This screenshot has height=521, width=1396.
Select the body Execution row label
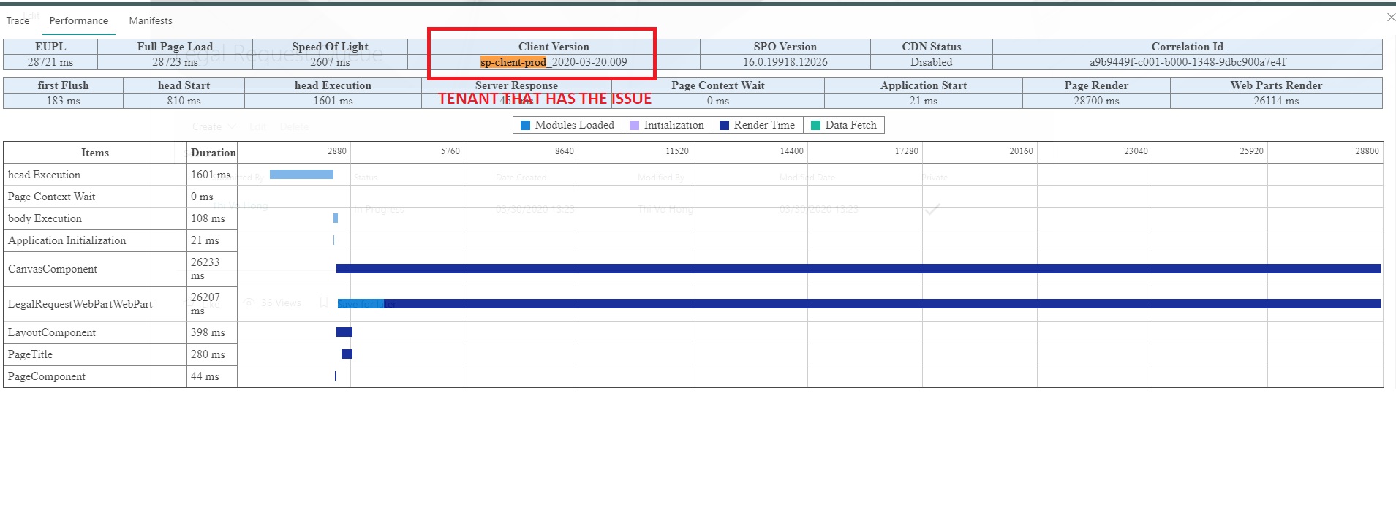pos(45,218)
